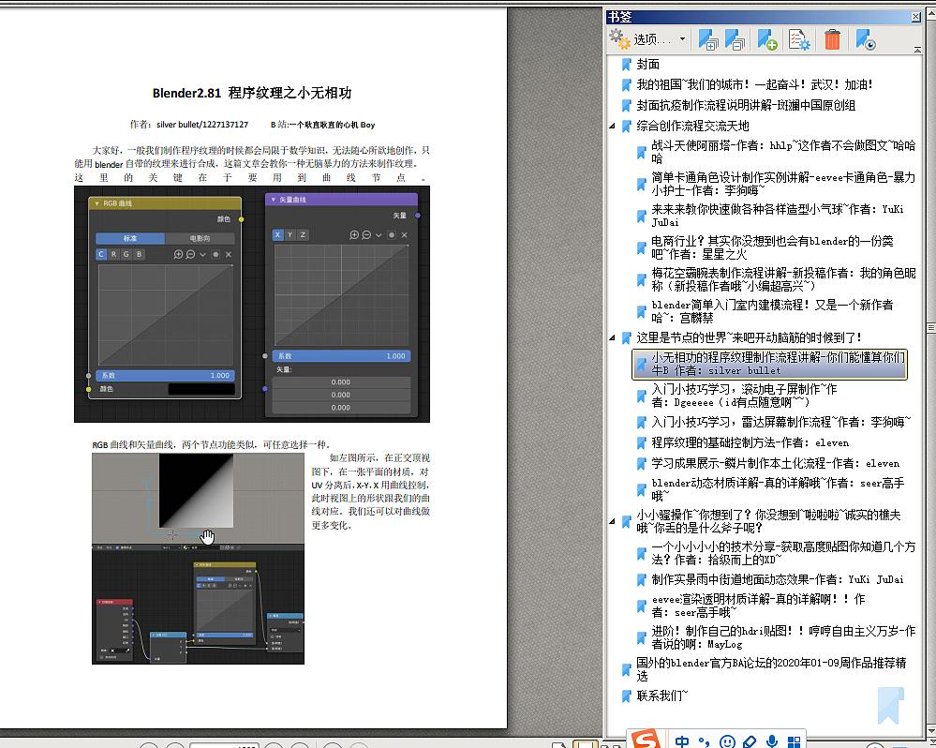
Task: Click the bookmark with eye icon
Action: point(865,39)
